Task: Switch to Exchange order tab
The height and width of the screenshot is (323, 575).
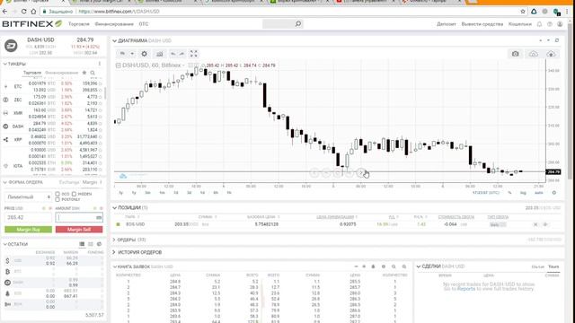Action: coord(69,182)
